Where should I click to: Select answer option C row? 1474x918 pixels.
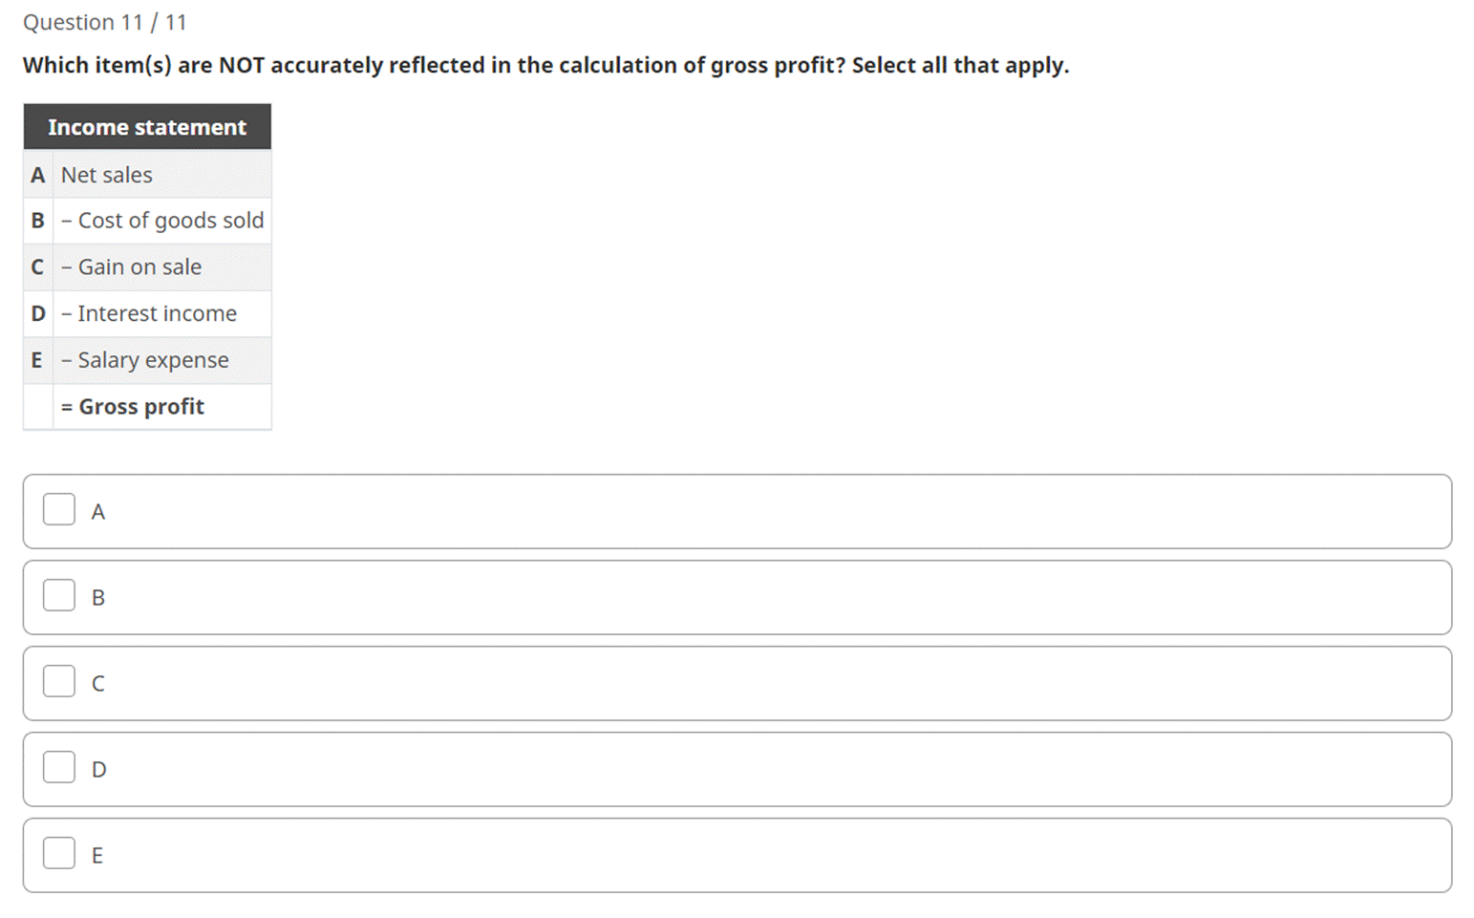point(736,683)
